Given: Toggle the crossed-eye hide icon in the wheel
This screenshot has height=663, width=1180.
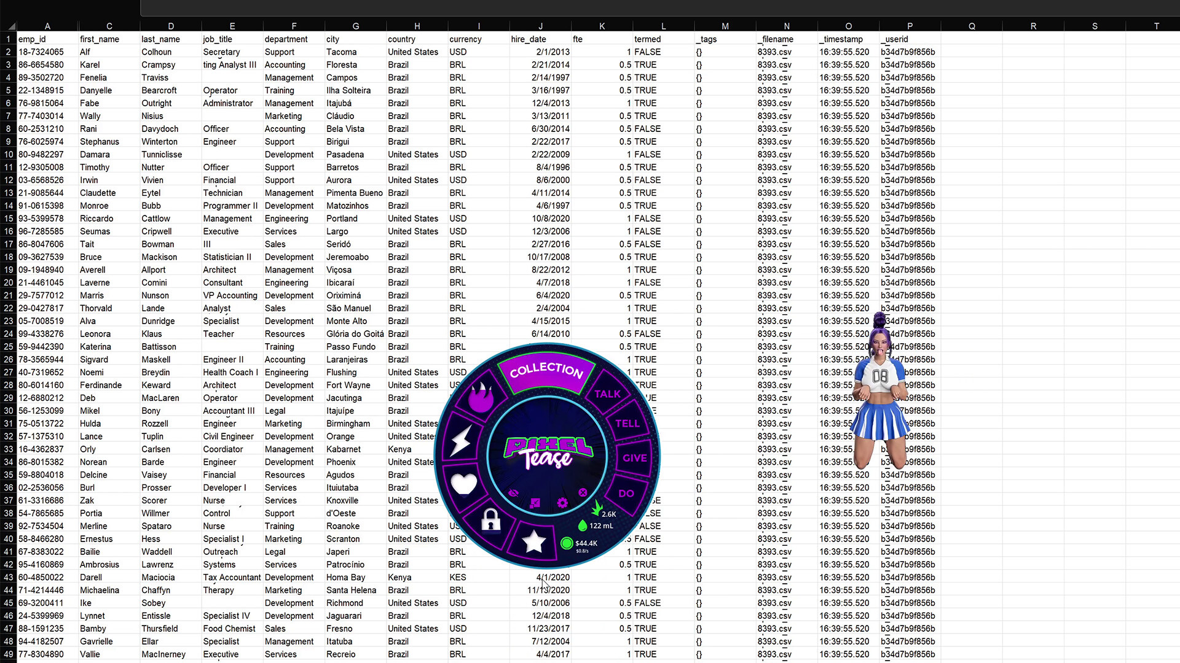Looking at the screenshot, I should (514, 492).
